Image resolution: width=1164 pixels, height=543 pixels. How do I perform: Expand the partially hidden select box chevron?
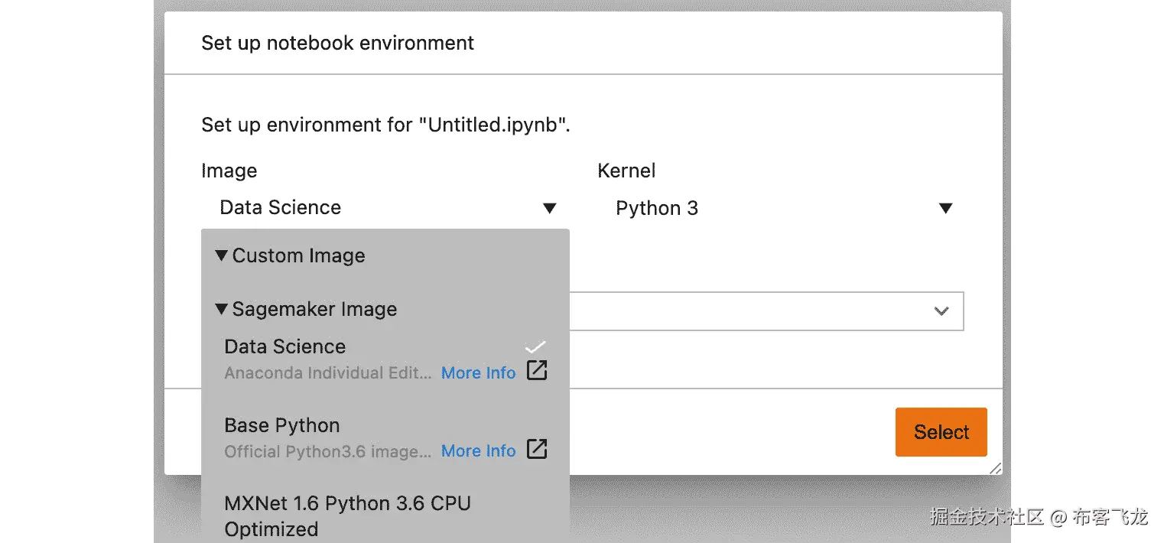tap(941, 311)
